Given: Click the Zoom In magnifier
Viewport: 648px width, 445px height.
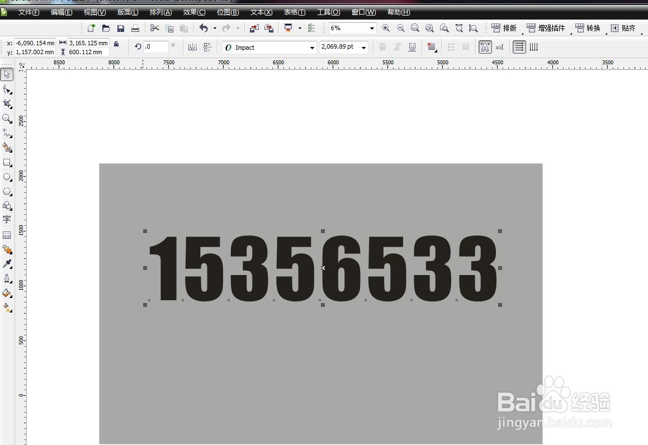Looking at the screenshot, I should point(386,28).
